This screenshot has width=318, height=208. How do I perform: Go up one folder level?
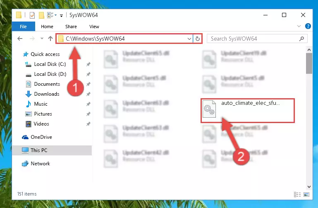click(50, 39)
